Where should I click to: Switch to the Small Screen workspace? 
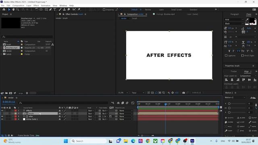(x=177, y=10)
